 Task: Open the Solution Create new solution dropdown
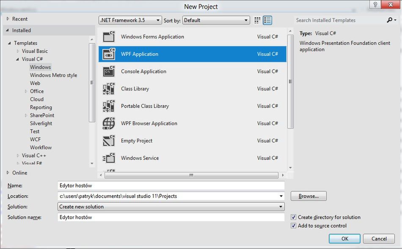[171, 207]
